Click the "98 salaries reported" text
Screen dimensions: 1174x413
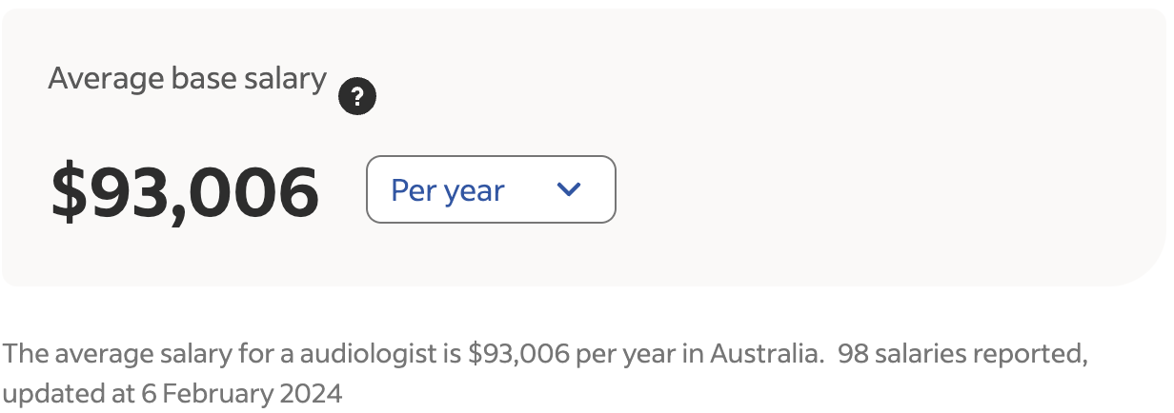[963, 355]
